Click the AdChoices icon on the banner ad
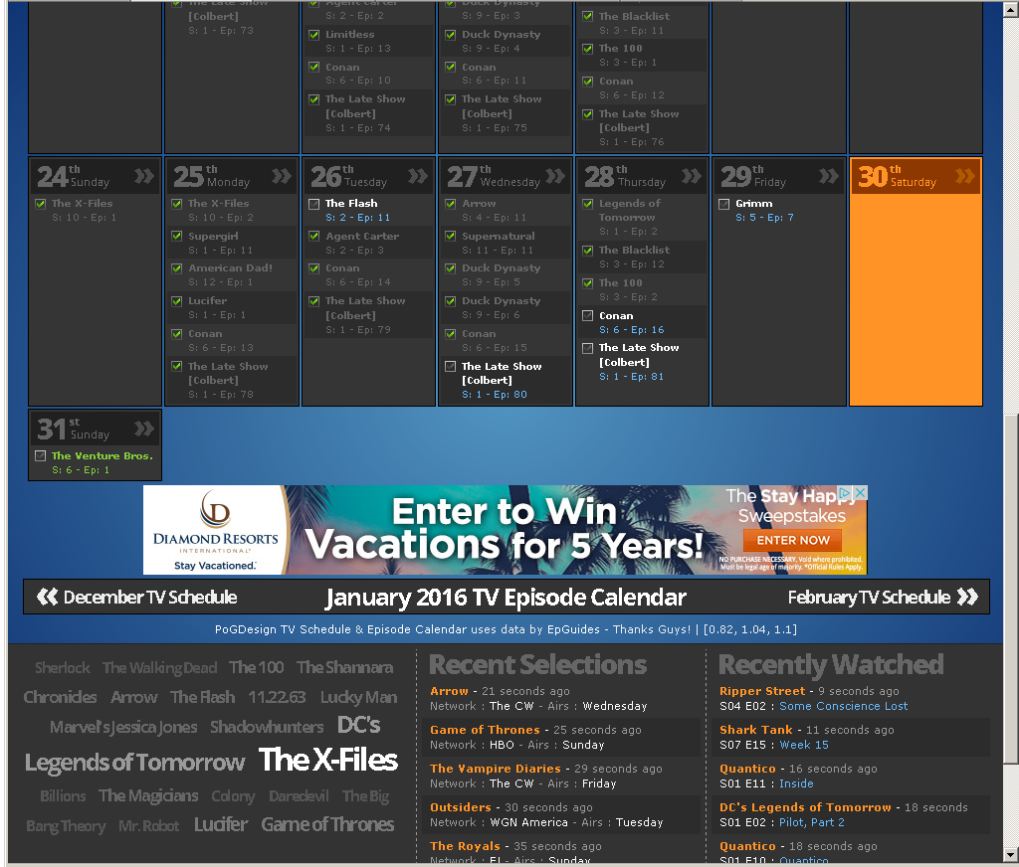 click(x=846, y=493)
